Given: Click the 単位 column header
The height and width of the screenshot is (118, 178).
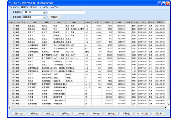Looking at the screenshot, I should pos(88,22).
